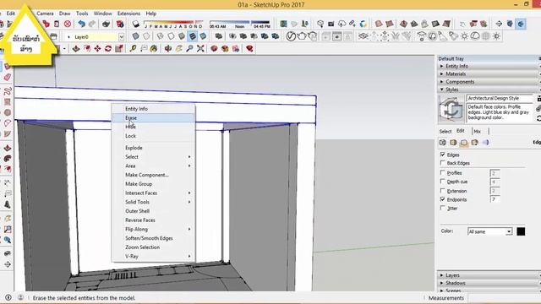Choose Reverse Faces from context menu
Image resolution: width=541 pixels, height=304 pixels.
(154, 220)
